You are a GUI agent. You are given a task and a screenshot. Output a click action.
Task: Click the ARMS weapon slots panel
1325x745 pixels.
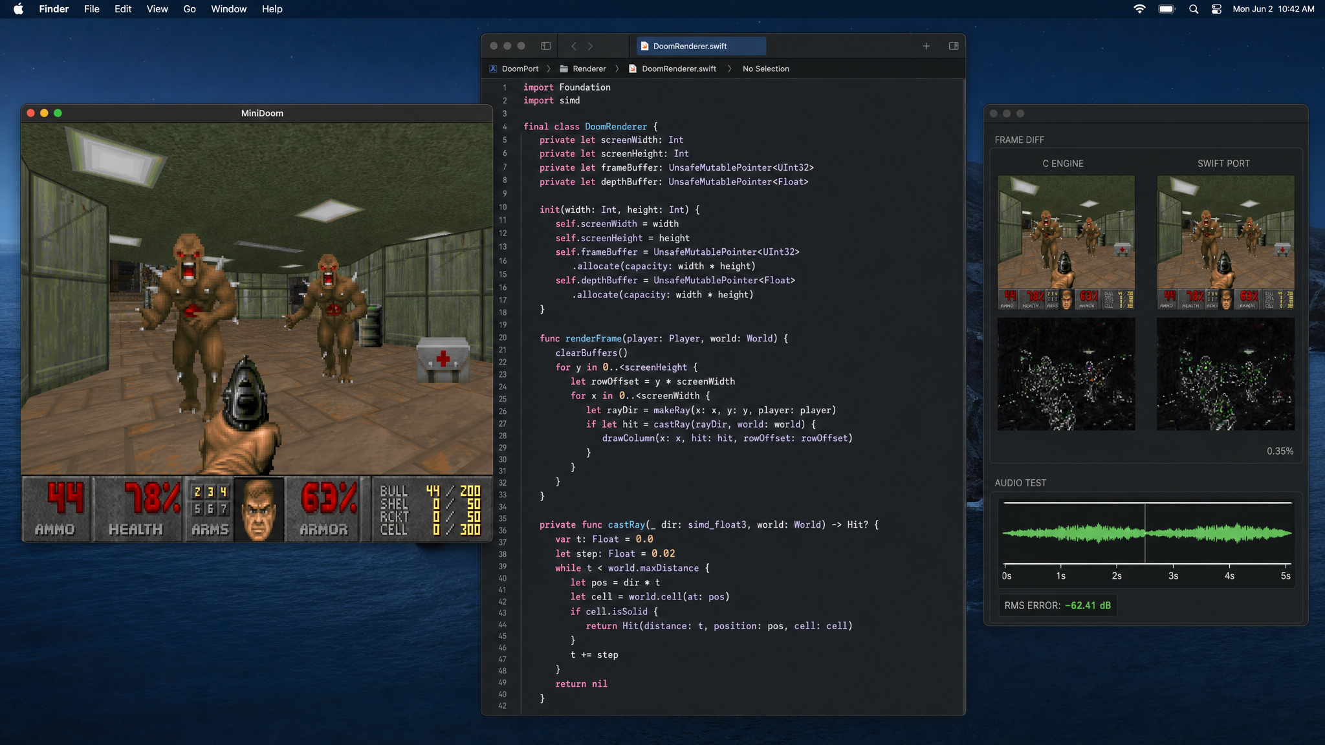210,509
